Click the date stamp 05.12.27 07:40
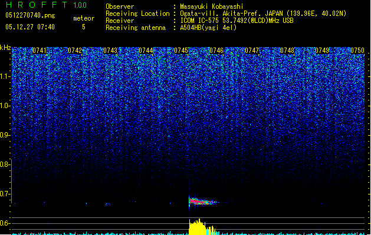This screenshot has width=371, height=235. pyautogui.click(x=30, y=27)
